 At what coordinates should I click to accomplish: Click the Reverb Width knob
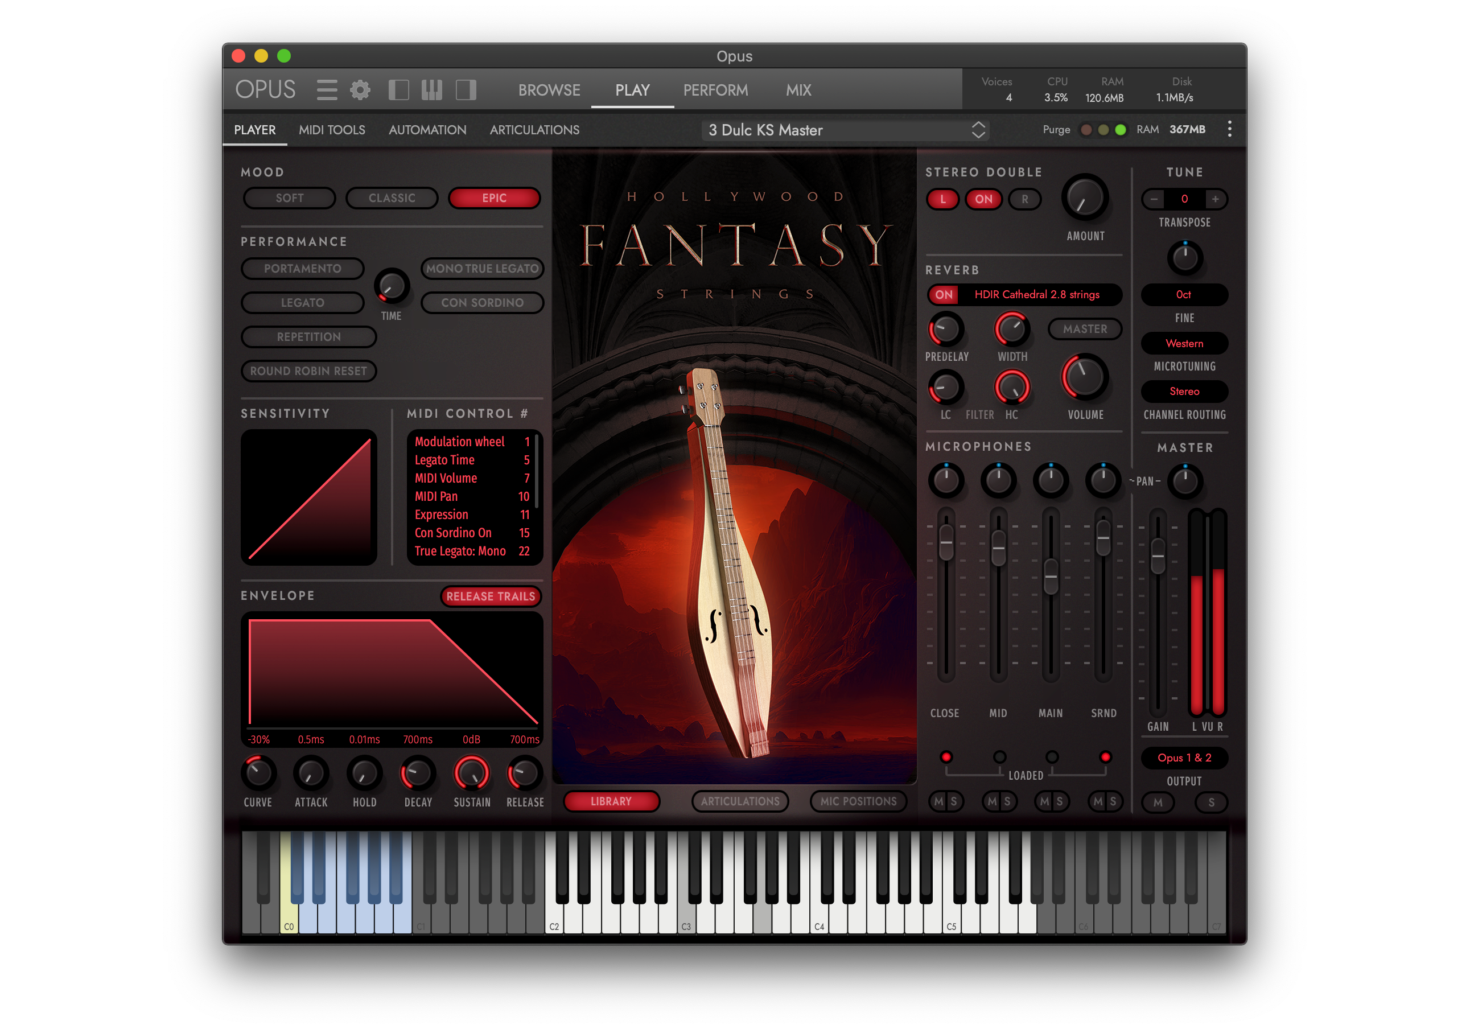pyautogui.click(x=1012, y=330)
